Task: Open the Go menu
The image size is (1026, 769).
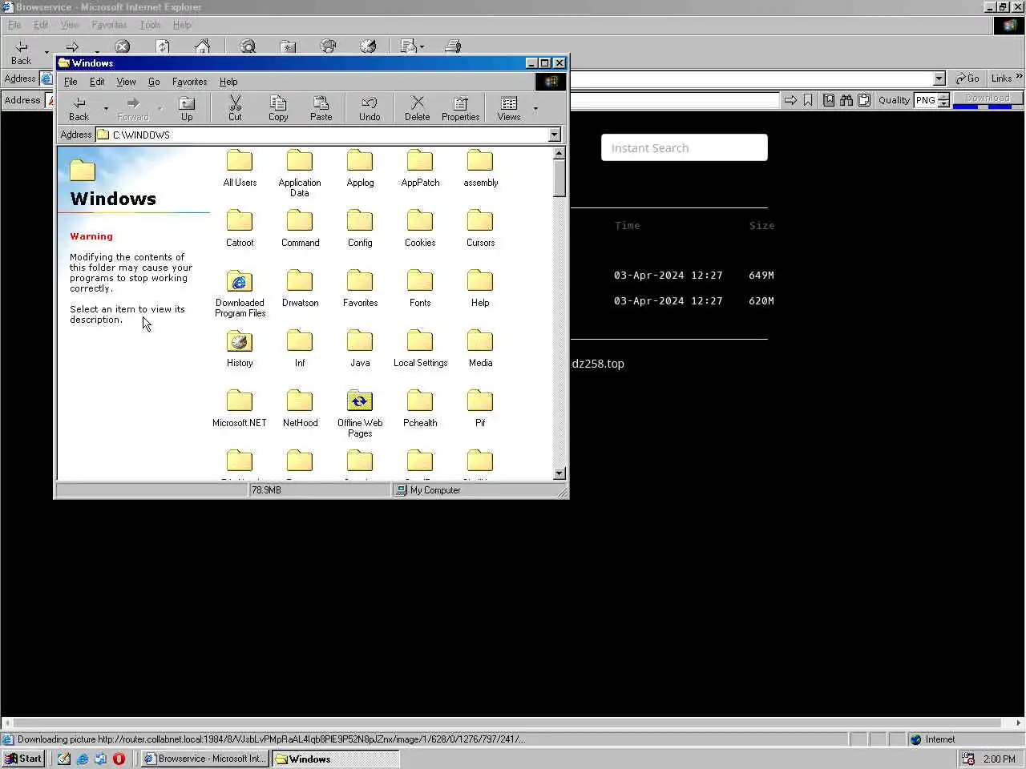Action: 154,82
